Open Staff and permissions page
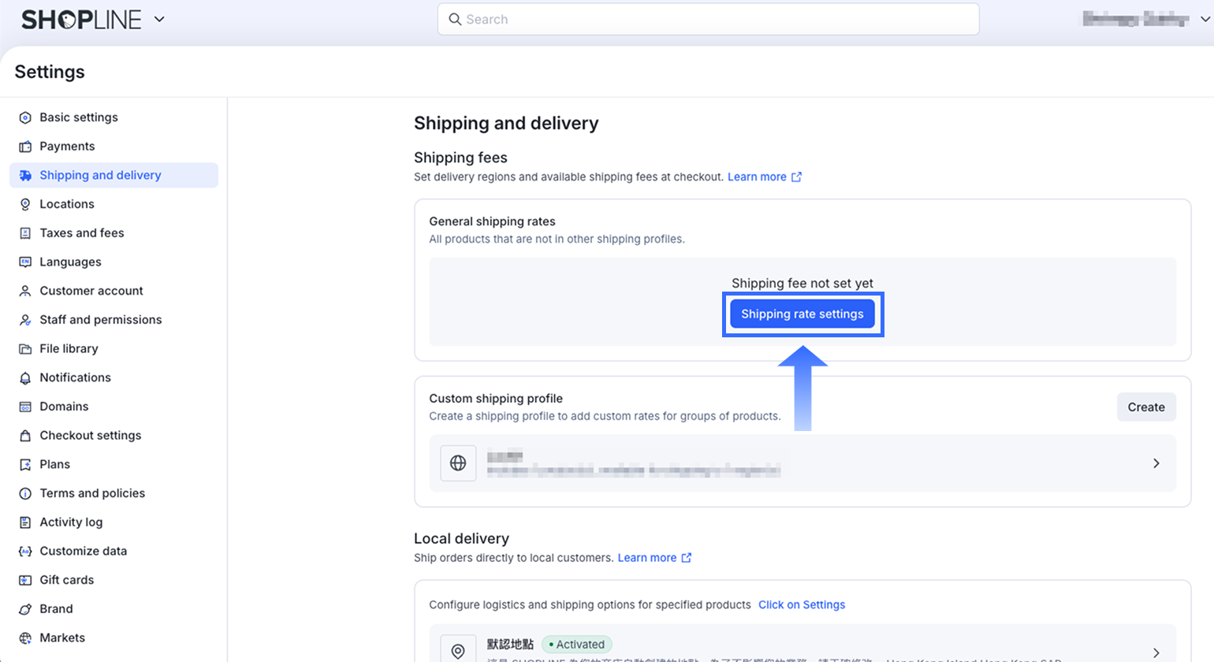 pyautogui.click(x=101, y=319)
